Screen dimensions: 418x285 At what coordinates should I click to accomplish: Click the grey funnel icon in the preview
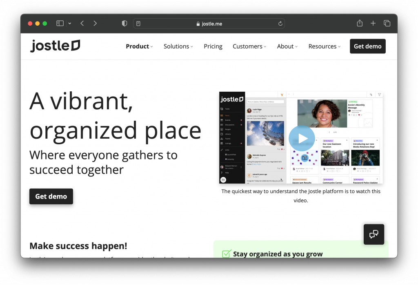pos(379,95)
